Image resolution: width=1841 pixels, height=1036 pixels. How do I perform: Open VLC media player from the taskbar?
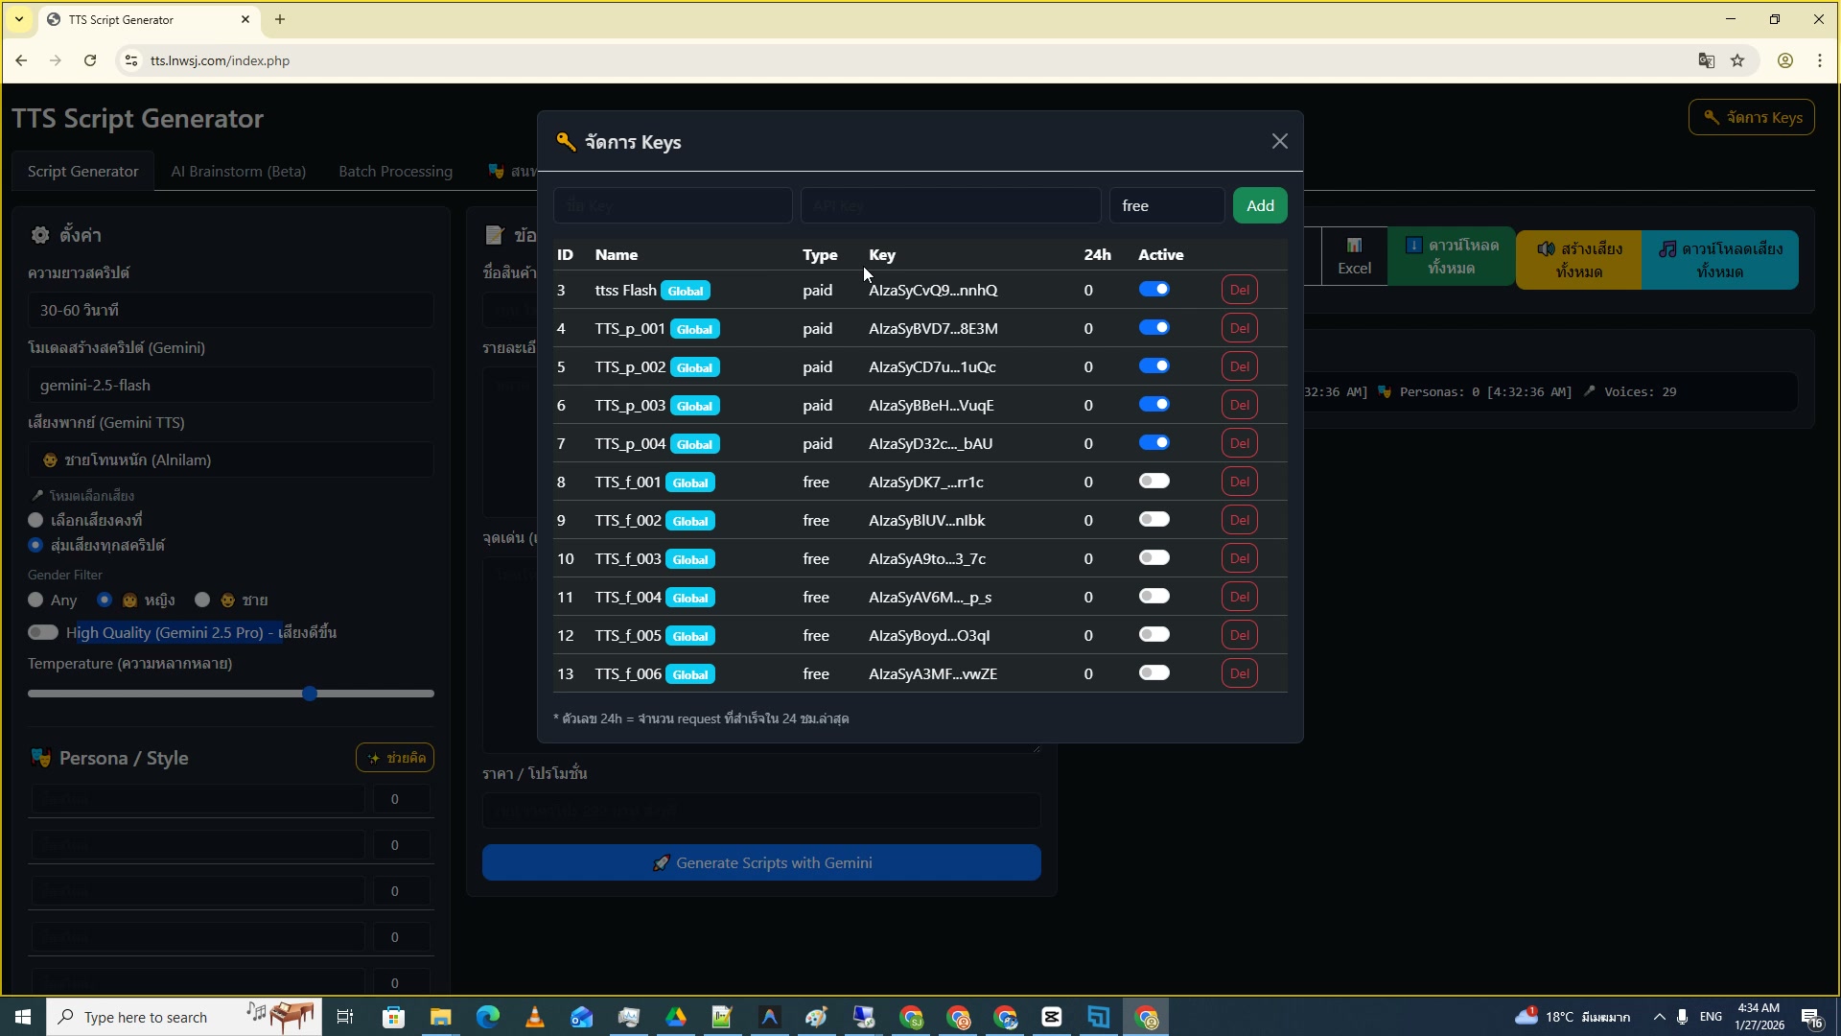click(x=534, y=1017)
